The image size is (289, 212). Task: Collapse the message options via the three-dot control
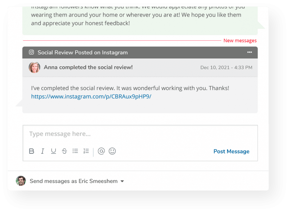click(249, 52)
